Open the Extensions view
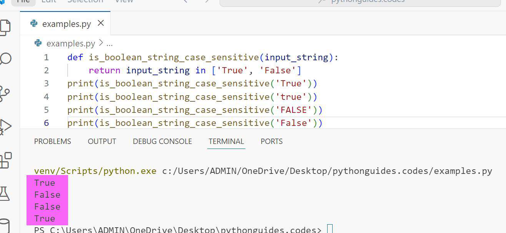 pos(5,160)
